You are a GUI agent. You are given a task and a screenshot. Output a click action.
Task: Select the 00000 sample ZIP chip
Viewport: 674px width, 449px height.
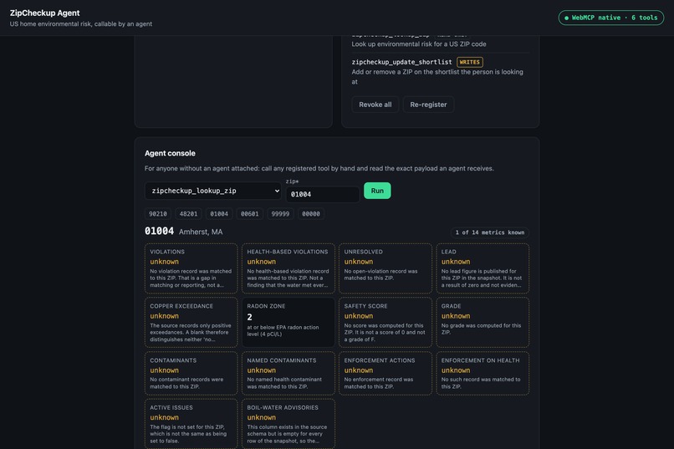(311, 213)
